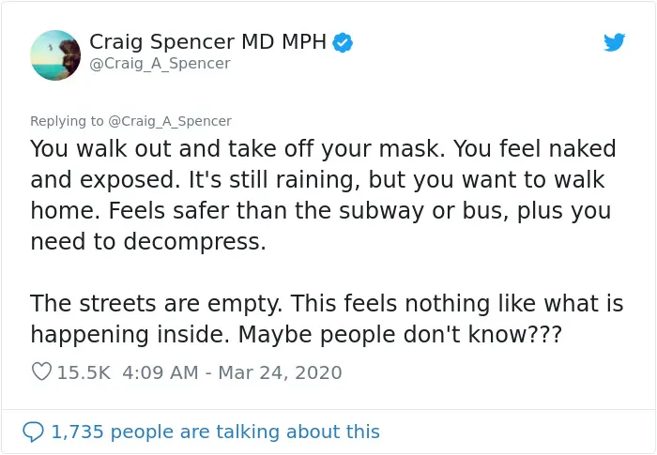Screen dimensions: 657x455
Task: Click the display name Craig Spencer MD MPH
Action: click(x=207, y=42)
